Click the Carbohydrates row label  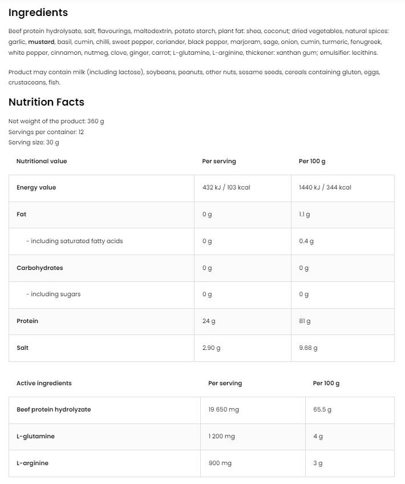pos(39,268)
